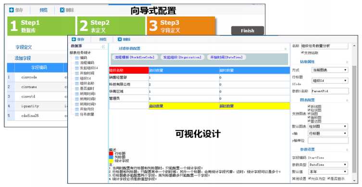Select the field icon beside 所用时间3

coord(77,104)
